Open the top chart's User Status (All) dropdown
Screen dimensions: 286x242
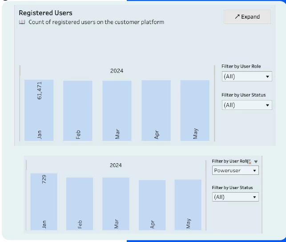click(x=247, y=105)
